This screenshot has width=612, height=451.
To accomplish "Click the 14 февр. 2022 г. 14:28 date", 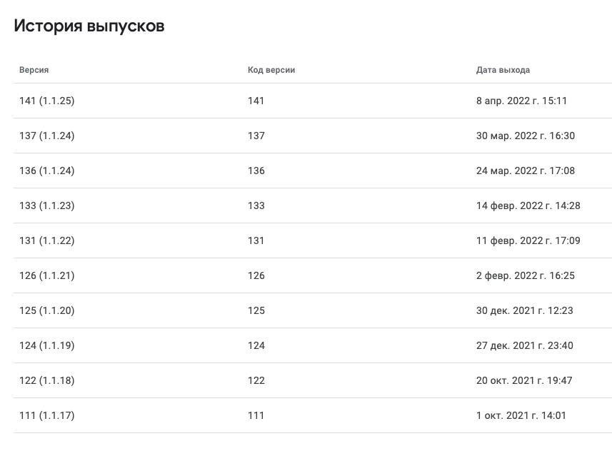I will [528, 206].
